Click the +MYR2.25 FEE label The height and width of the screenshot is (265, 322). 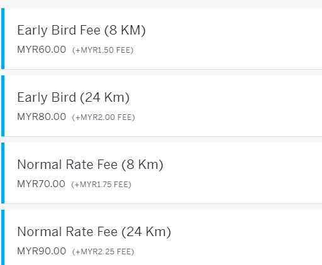pyautogui.click(x=103, y=252)
